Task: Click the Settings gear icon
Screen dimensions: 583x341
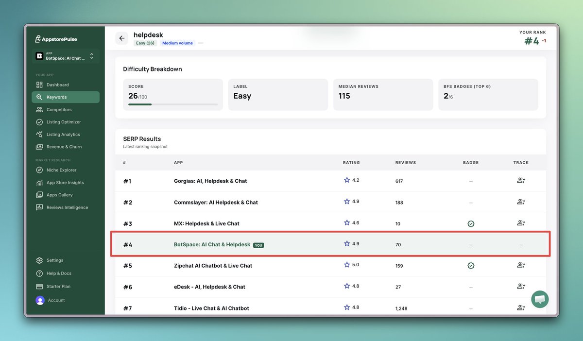Action: (x=40, y=260)
